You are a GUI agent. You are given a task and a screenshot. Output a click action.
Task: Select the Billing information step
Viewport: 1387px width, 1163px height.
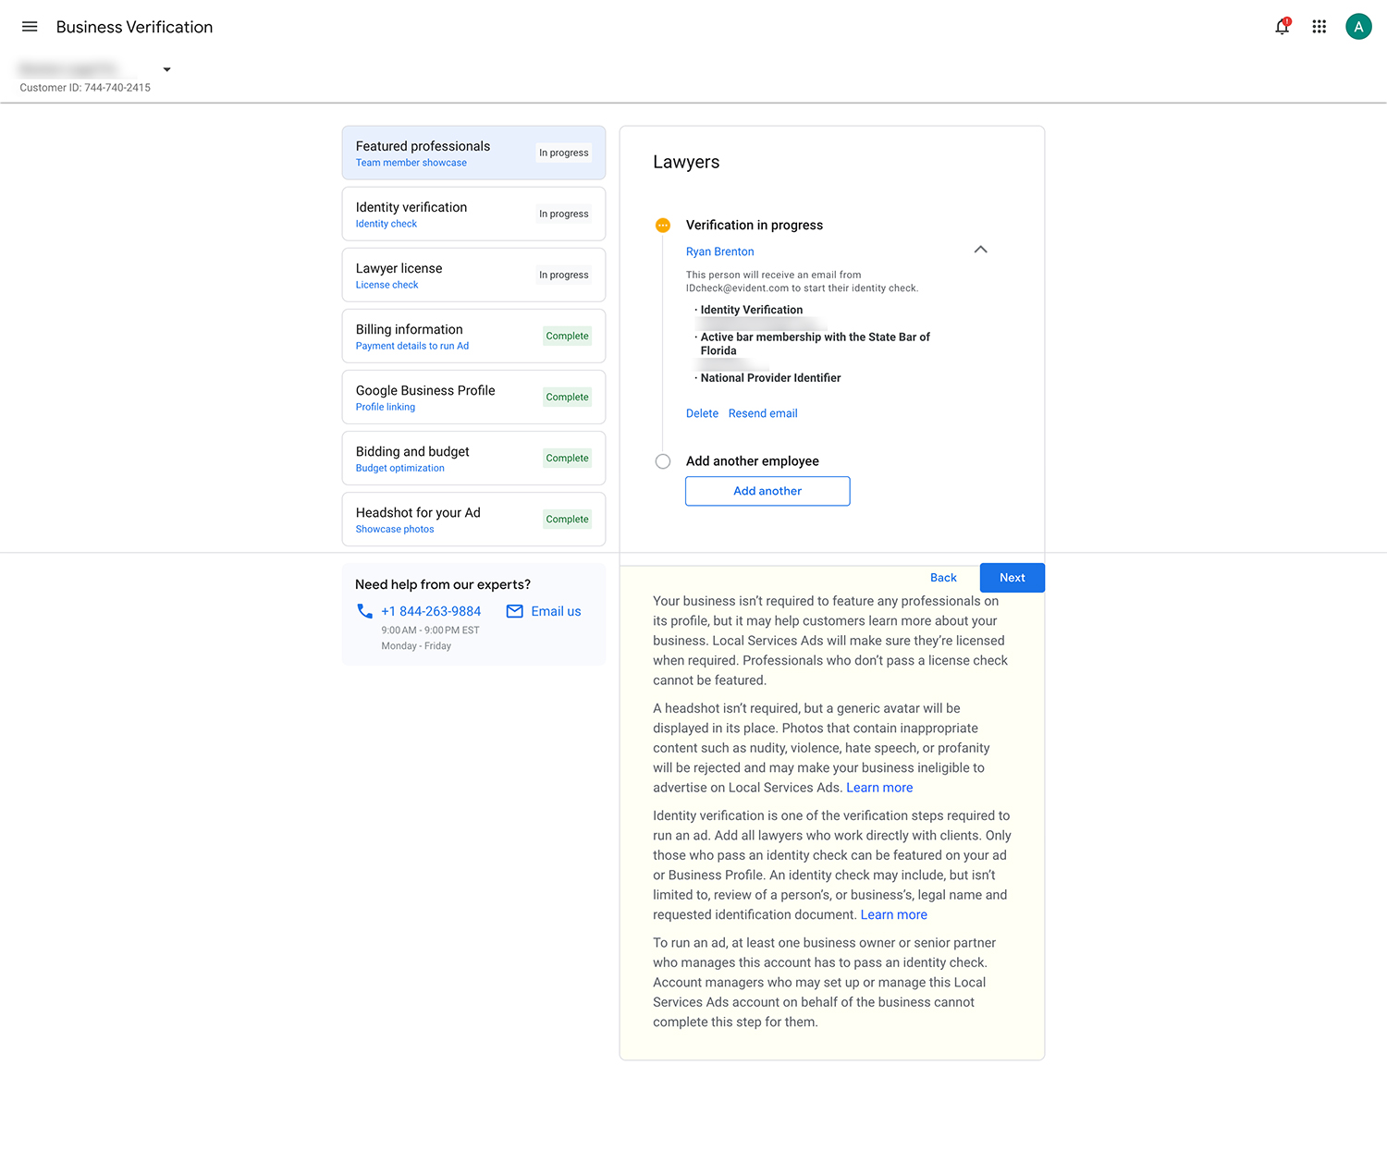click(x=473, y=337)
